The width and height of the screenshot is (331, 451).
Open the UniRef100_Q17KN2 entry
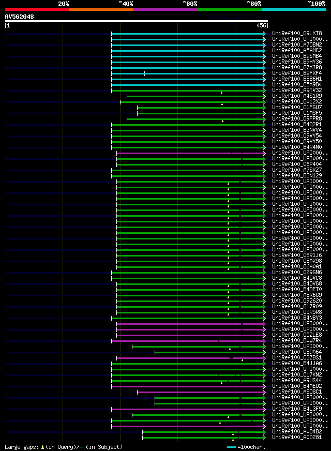(x=297, y=375)
